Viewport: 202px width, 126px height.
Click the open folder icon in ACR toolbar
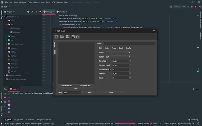point(62,37)
